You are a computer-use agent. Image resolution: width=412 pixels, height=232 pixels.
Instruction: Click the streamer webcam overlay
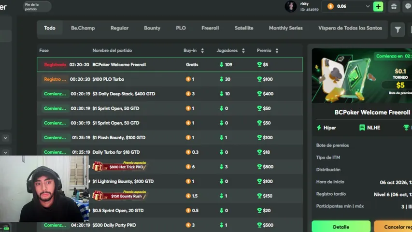[44, 189]
